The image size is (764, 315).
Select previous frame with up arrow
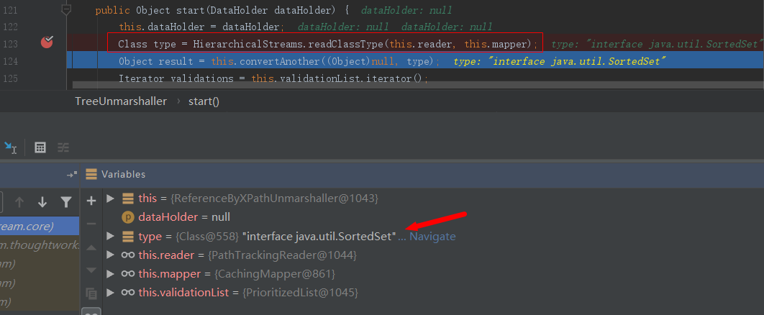pos(19,202)
